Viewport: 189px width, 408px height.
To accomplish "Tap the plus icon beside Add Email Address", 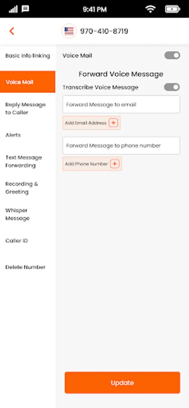I will (113, 123).
